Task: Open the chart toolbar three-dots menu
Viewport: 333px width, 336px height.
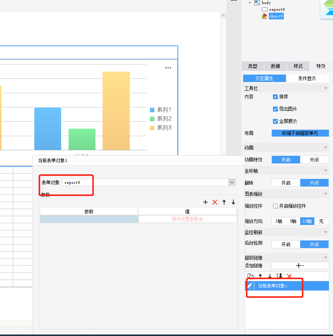Action: pos(168,68)
